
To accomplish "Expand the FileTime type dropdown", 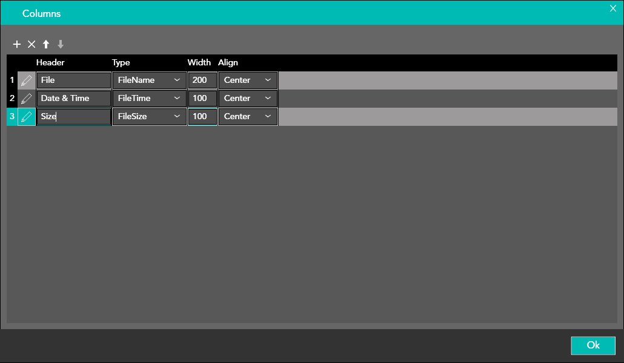I will click(149, 99).
